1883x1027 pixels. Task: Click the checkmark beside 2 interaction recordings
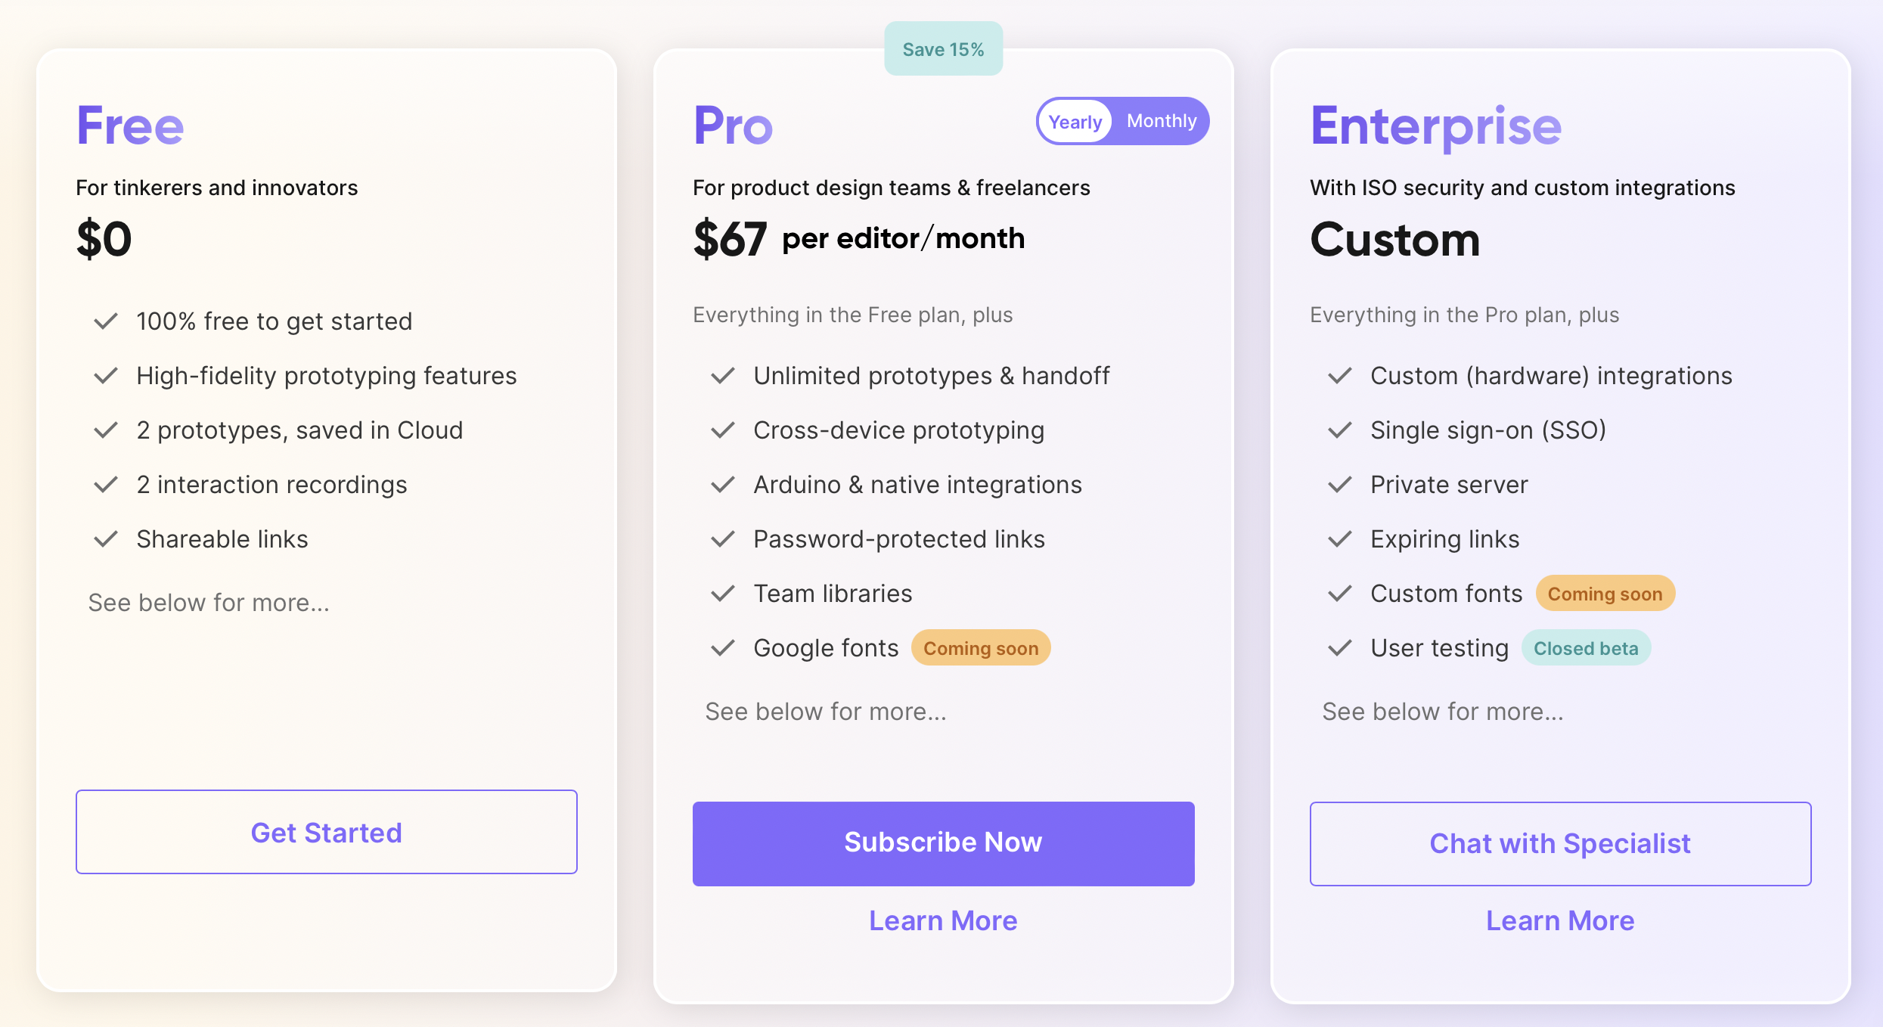105,485
